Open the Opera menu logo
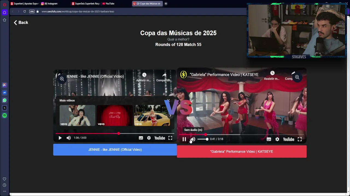This screenshot has height=196, width=350. click(4, 5)
